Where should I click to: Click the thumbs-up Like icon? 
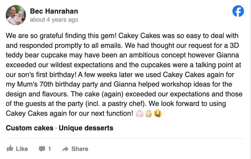10,149
